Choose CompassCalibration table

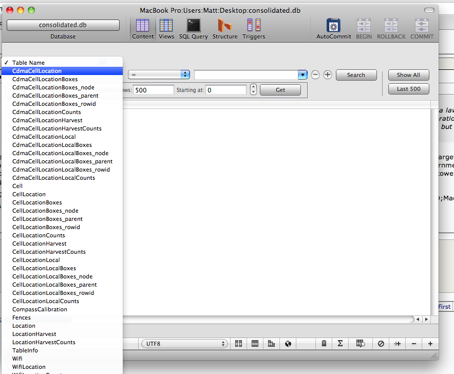[x=62, y=309]
